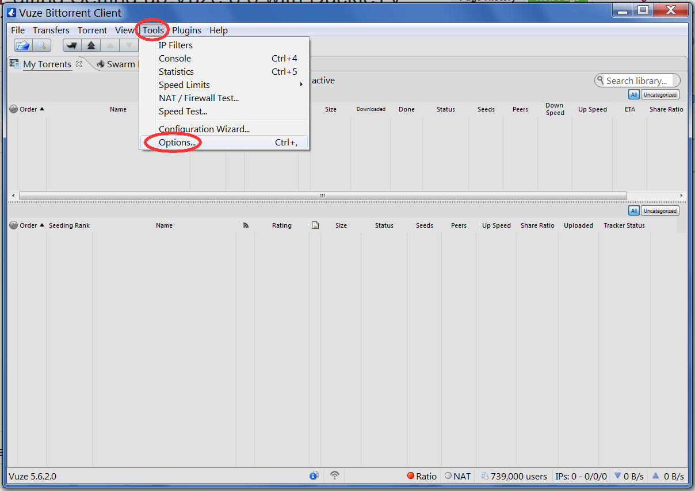Toggle the upper Uncategorized filter button

coord(660,94)
